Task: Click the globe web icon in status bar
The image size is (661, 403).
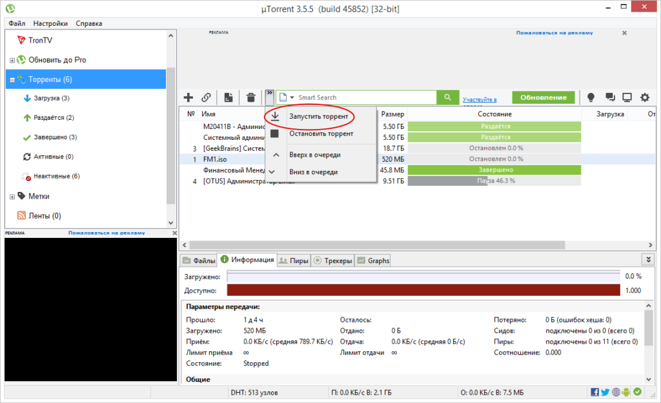Action: tap(616, 392)
